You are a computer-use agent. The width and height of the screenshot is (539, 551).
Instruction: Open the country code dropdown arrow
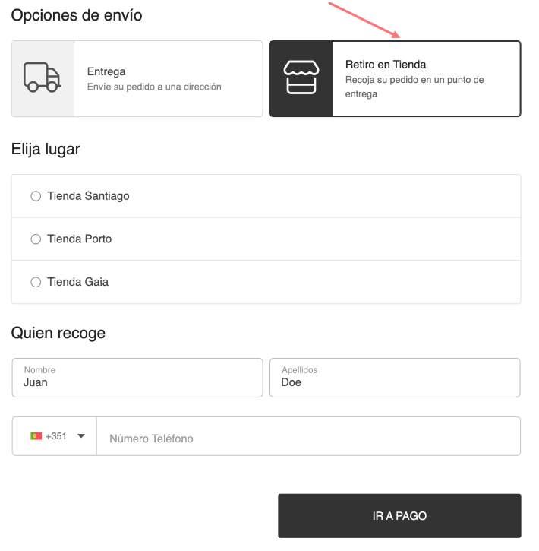81,436
